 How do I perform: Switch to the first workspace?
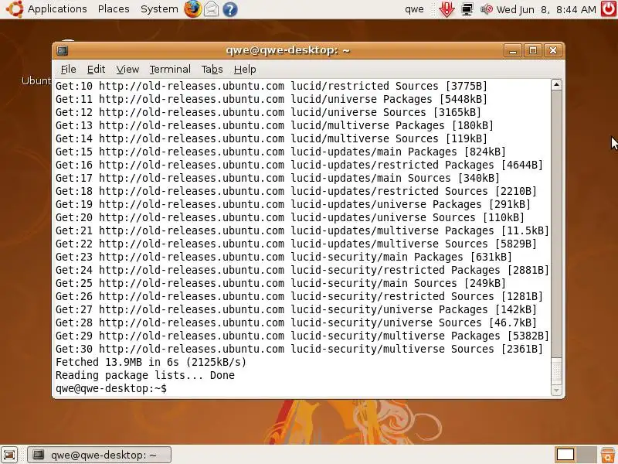point(565,455)
